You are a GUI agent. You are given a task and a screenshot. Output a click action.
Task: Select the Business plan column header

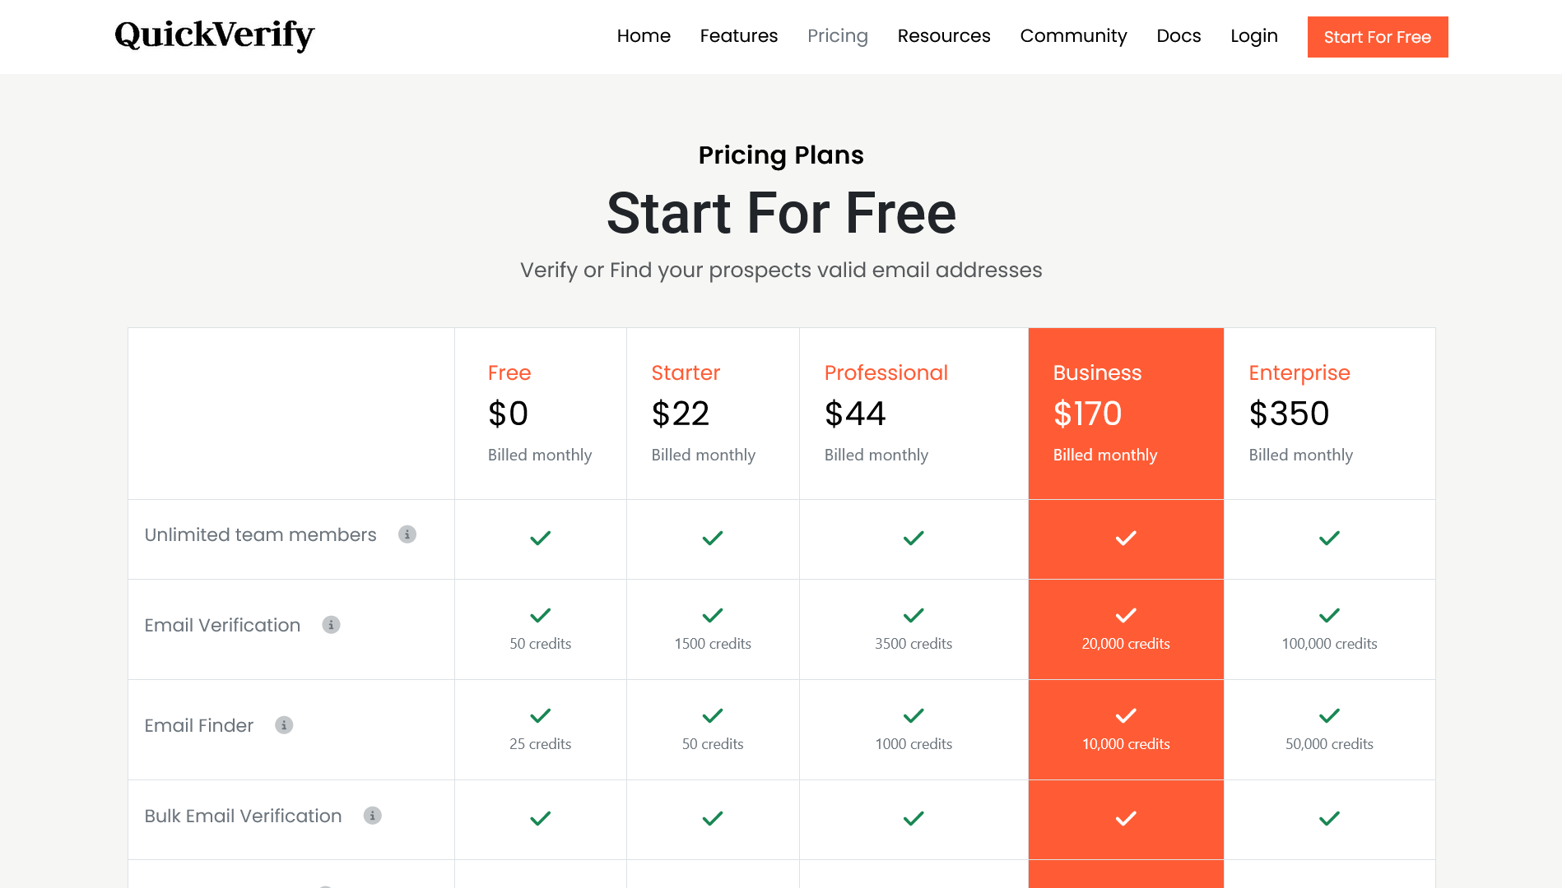pos(1098,372)
